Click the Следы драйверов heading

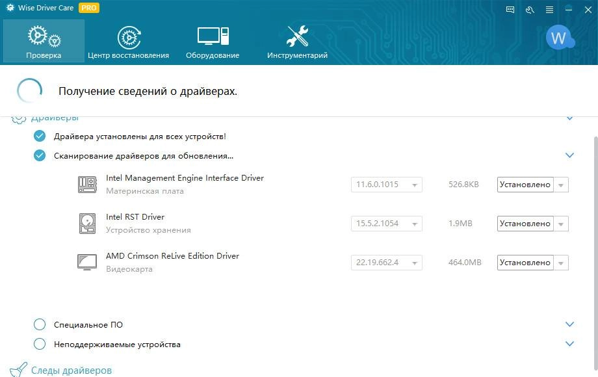click(71, 370)
